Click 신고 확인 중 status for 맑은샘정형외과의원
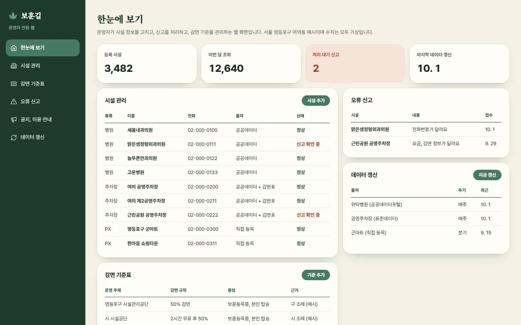The height and width of the screenshot is (325, 521). (308, 144)
